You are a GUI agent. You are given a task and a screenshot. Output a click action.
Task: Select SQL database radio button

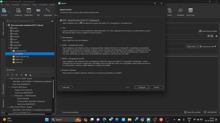click(x=61, y=37)
